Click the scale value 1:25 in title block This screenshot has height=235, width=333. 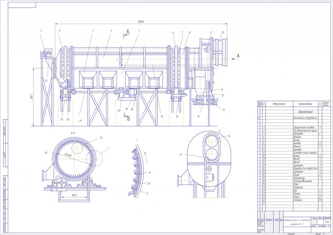click(x=327, y=222)
